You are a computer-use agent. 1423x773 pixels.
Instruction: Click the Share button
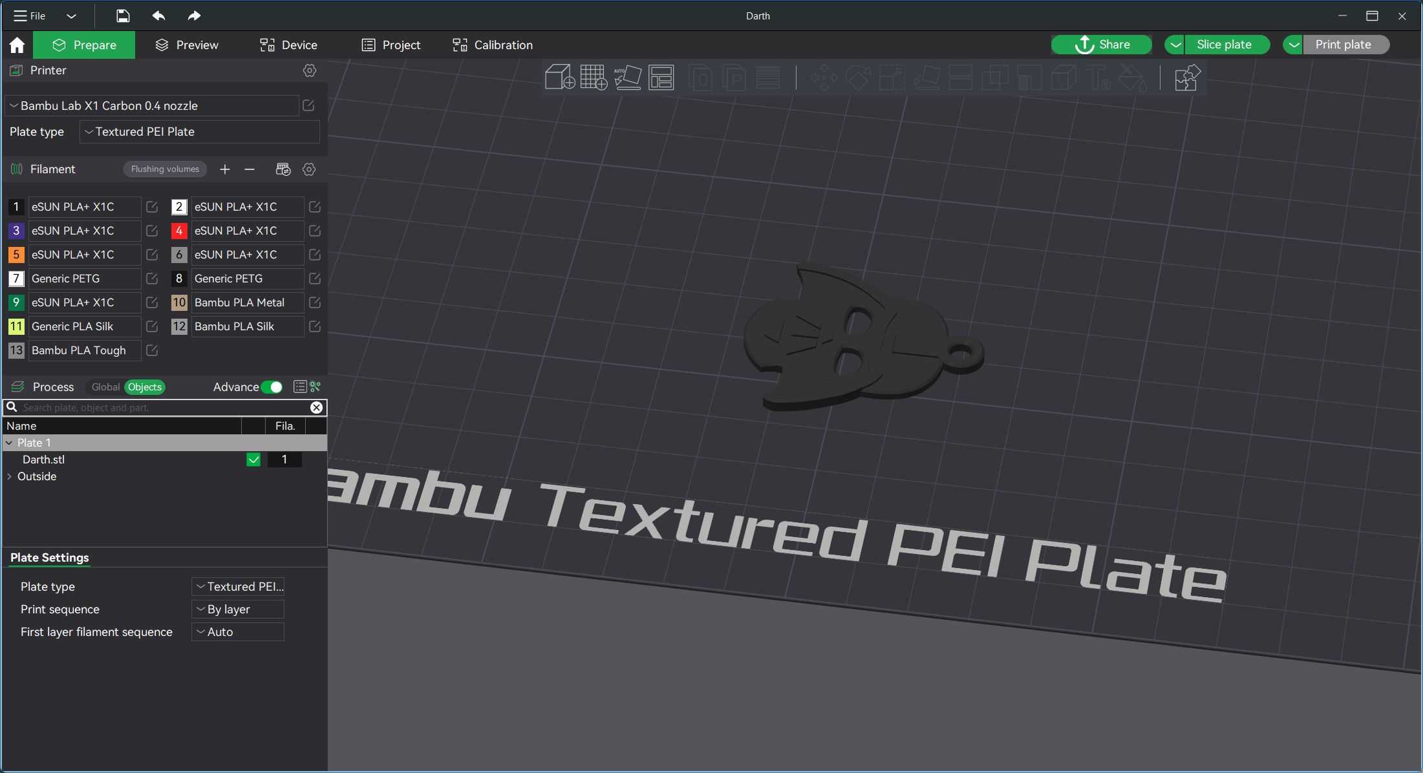pyautogui.click(x=1102, y=45)
